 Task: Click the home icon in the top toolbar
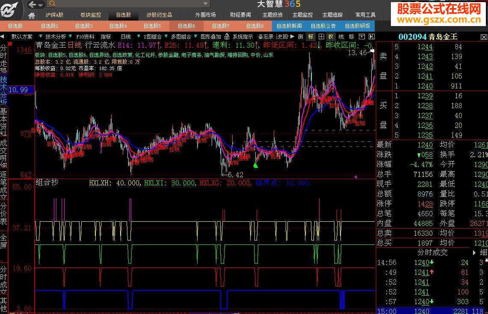point(32,15)
